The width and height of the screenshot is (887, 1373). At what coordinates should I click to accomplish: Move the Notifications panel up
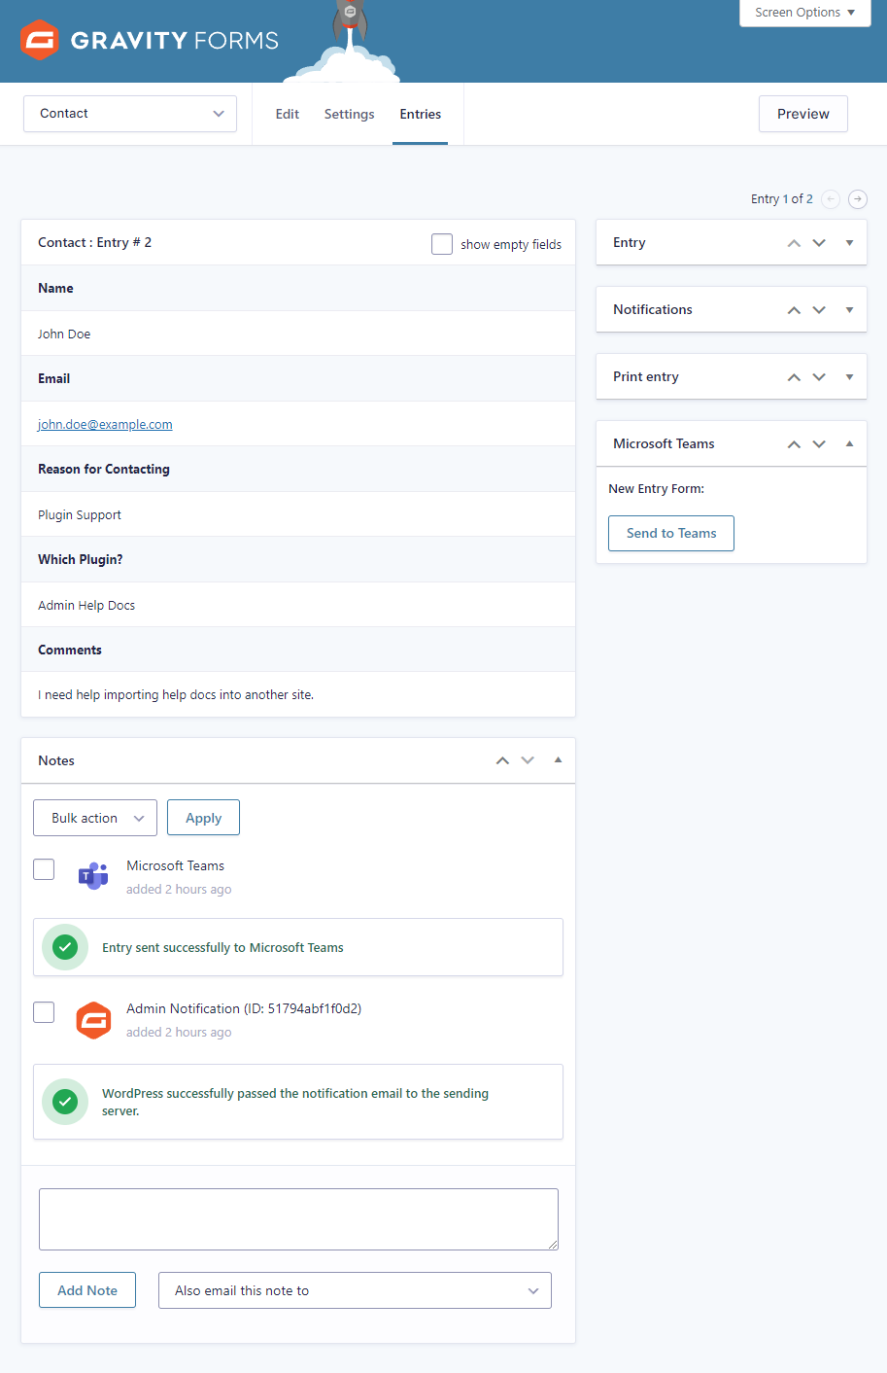click(x=794, y=309)
